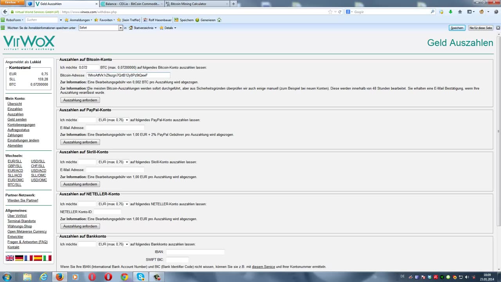Open the RoboForm Anmeldungen menu
Screen dimensions: 501x282
pos(78,20)
